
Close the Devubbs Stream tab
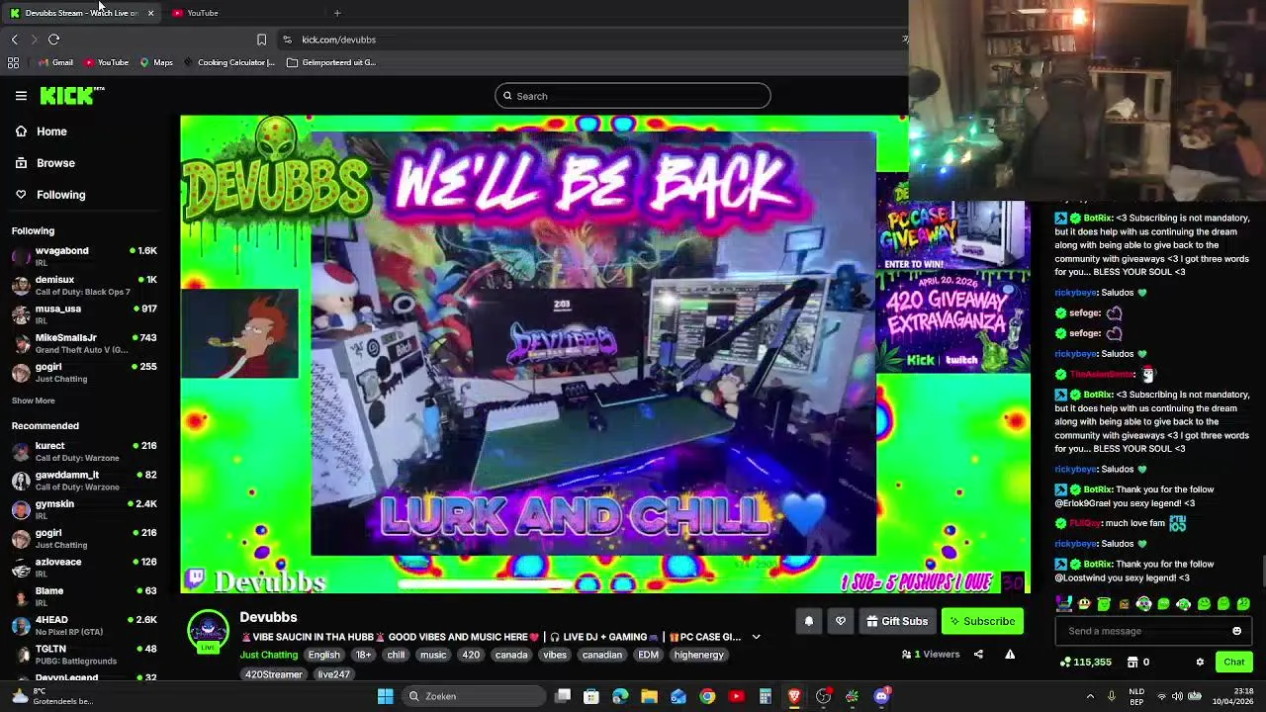(150, 13)
